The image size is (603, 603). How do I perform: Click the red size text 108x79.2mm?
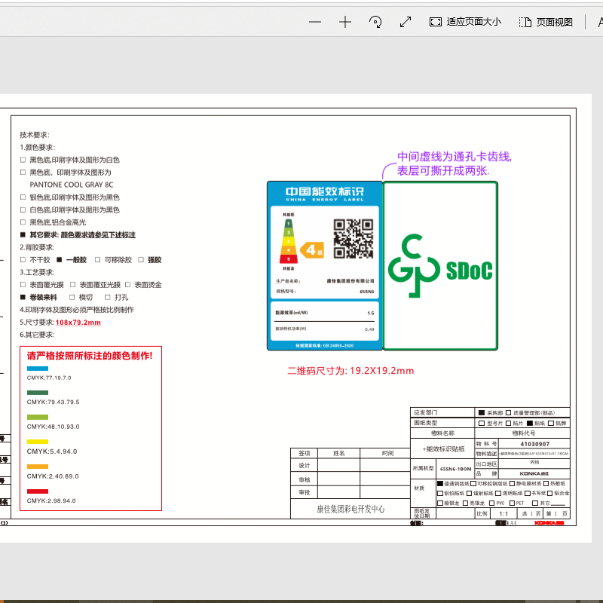(78, 323)
